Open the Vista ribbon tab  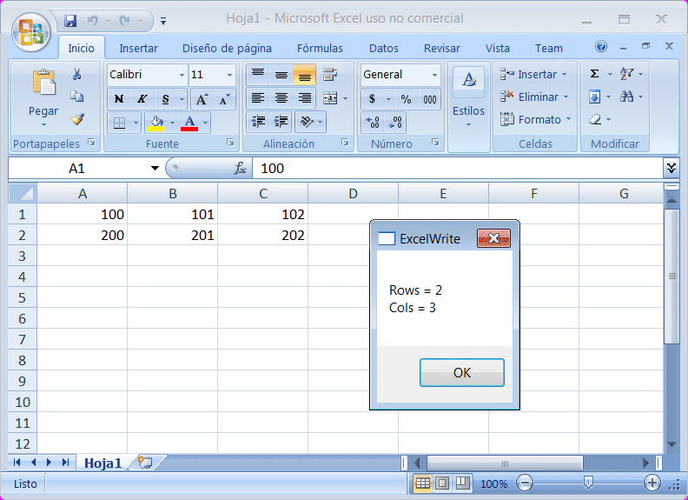point(497,49)
